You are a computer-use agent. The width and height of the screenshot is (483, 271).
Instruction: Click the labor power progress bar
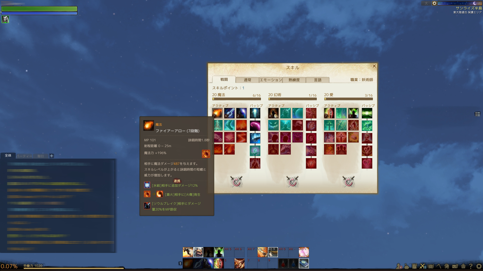pyautogui.click(x=74, y=268)
